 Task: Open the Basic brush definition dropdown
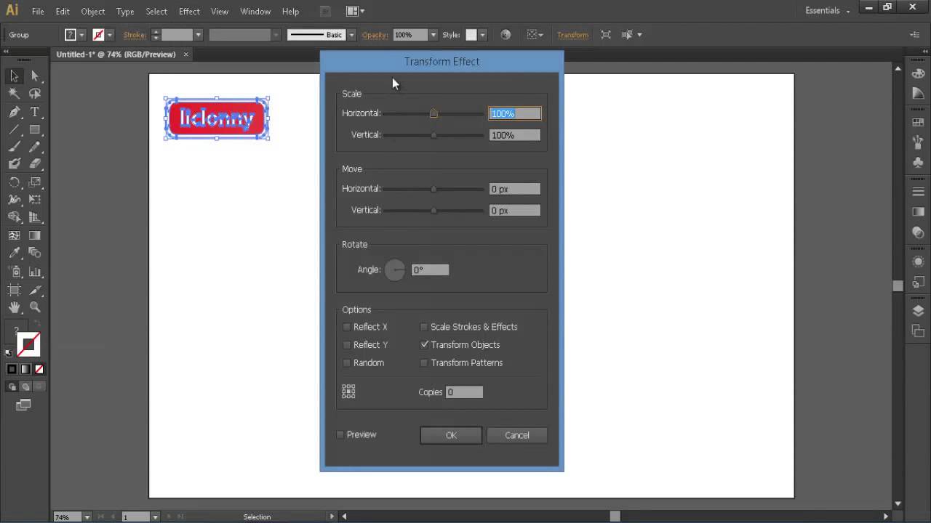click(351, 34)
